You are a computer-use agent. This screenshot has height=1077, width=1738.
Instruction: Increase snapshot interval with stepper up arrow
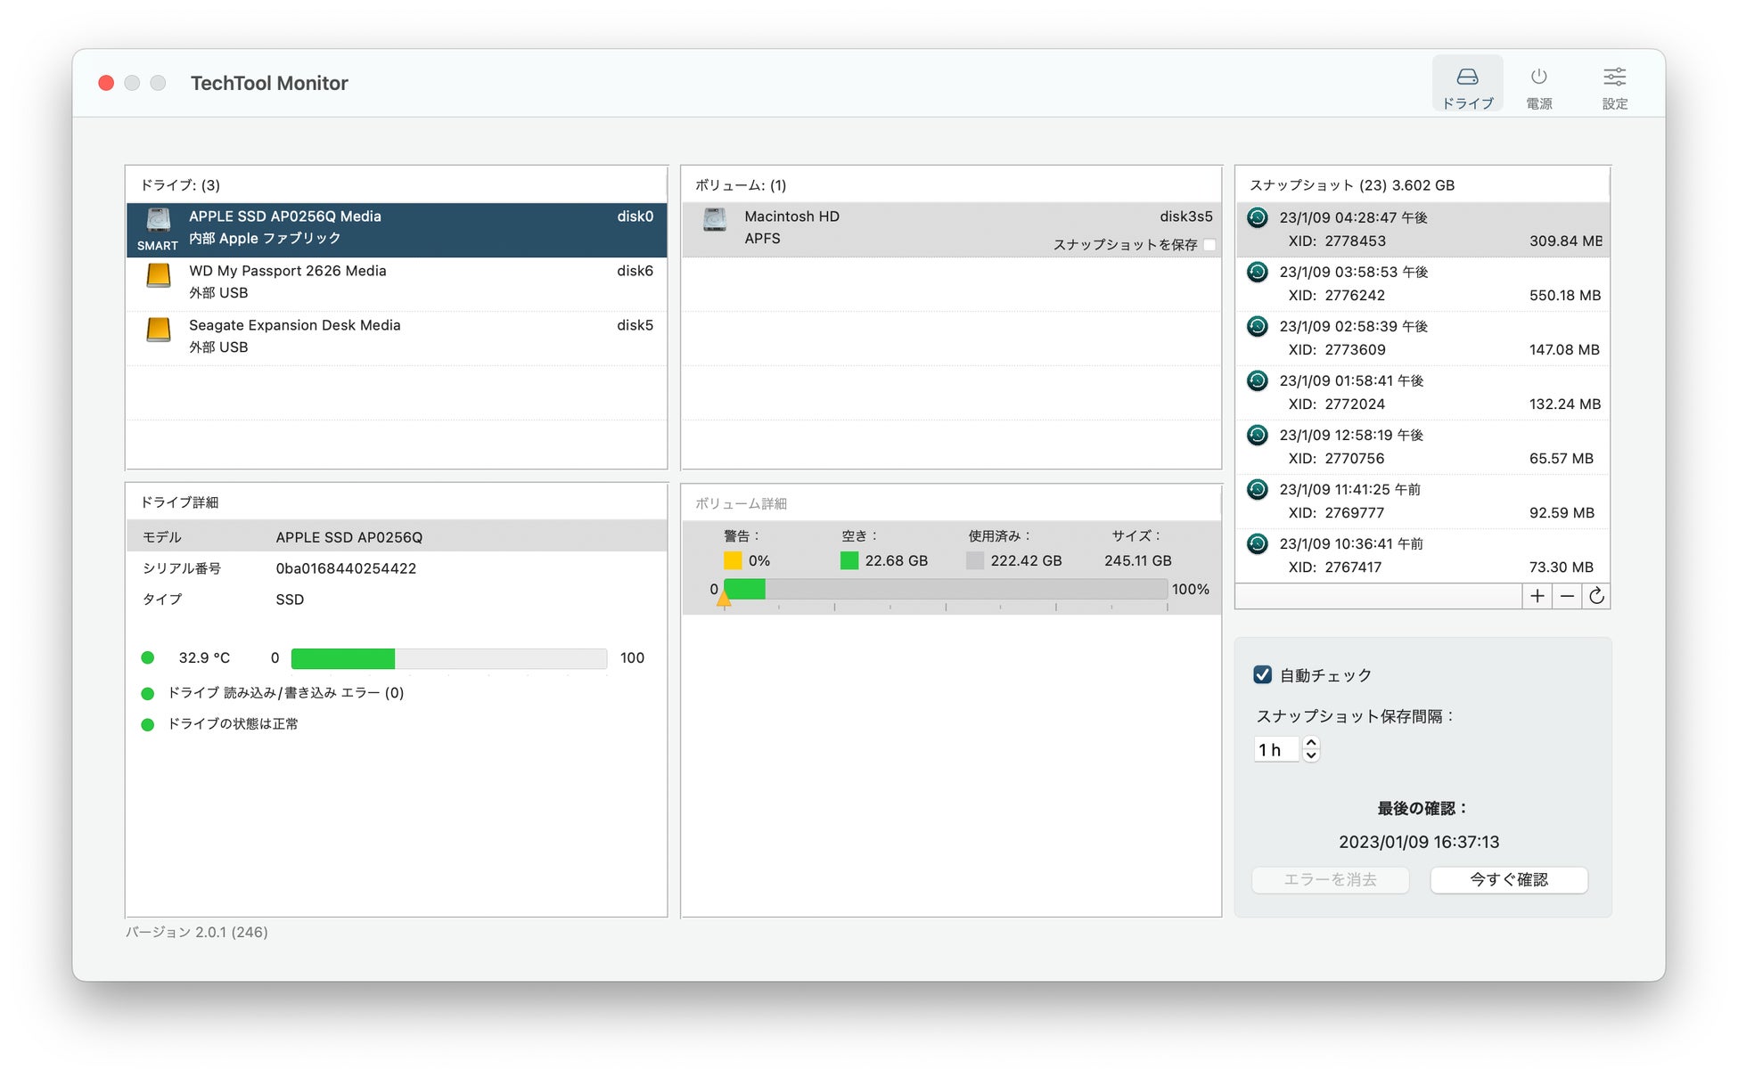1311,742
